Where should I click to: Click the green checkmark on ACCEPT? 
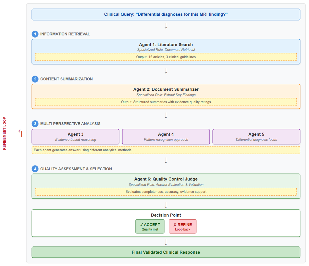(141, 225)
